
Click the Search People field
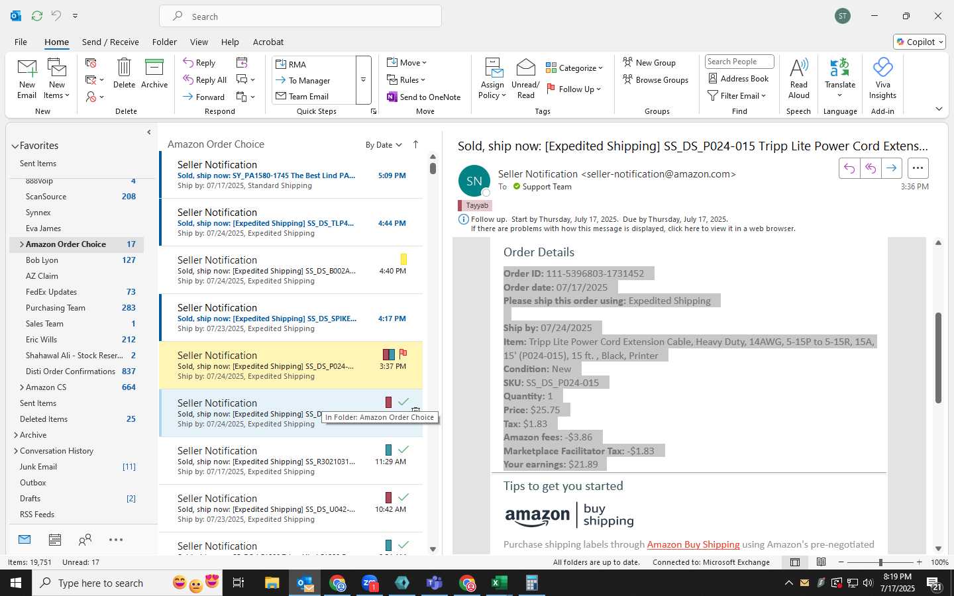click(739, 62)
